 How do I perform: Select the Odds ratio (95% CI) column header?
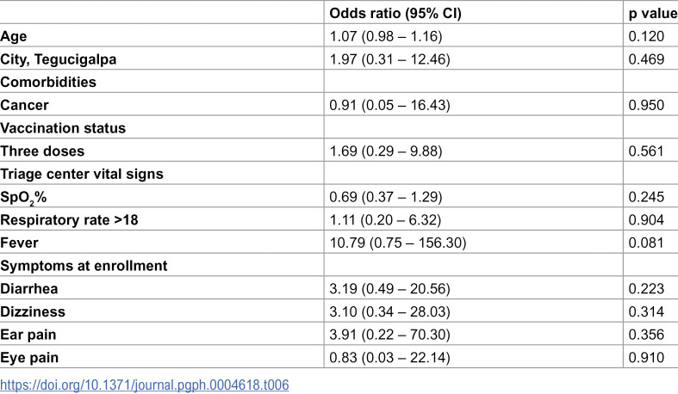point(395,14)
